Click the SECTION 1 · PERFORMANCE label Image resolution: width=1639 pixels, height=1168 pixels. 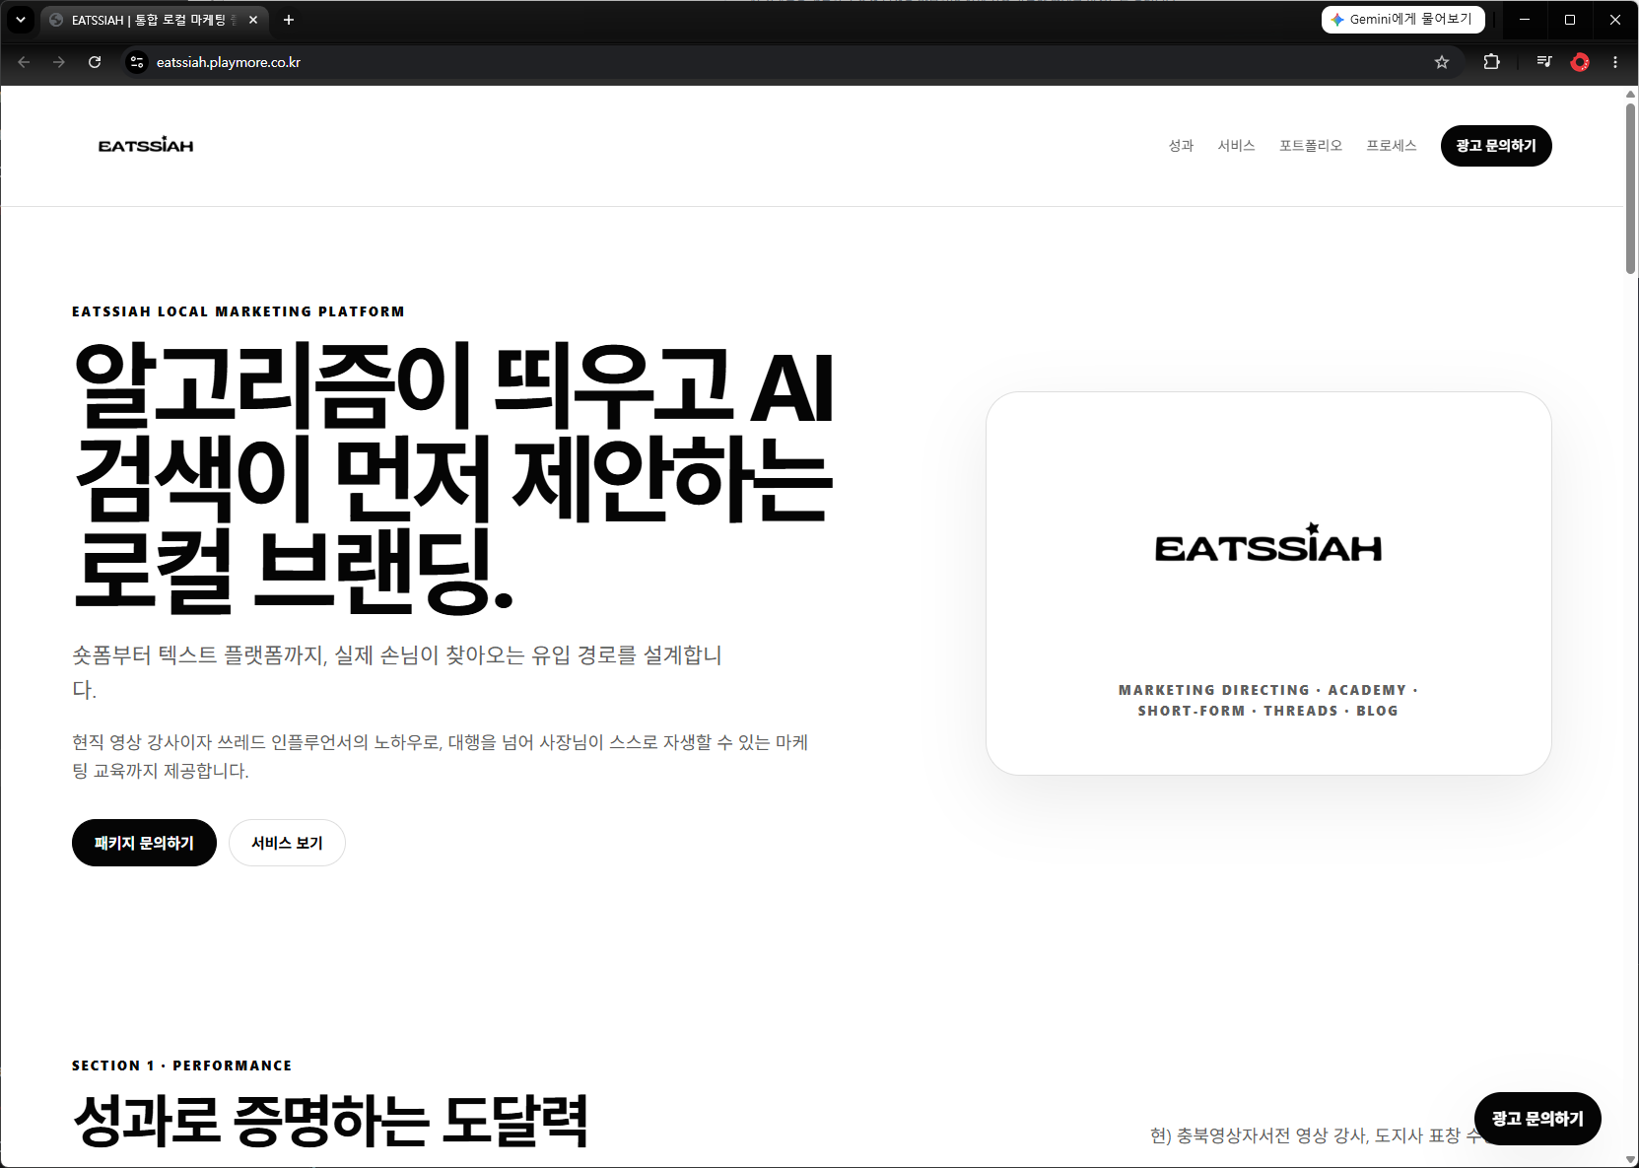(x=182, y=1065)
